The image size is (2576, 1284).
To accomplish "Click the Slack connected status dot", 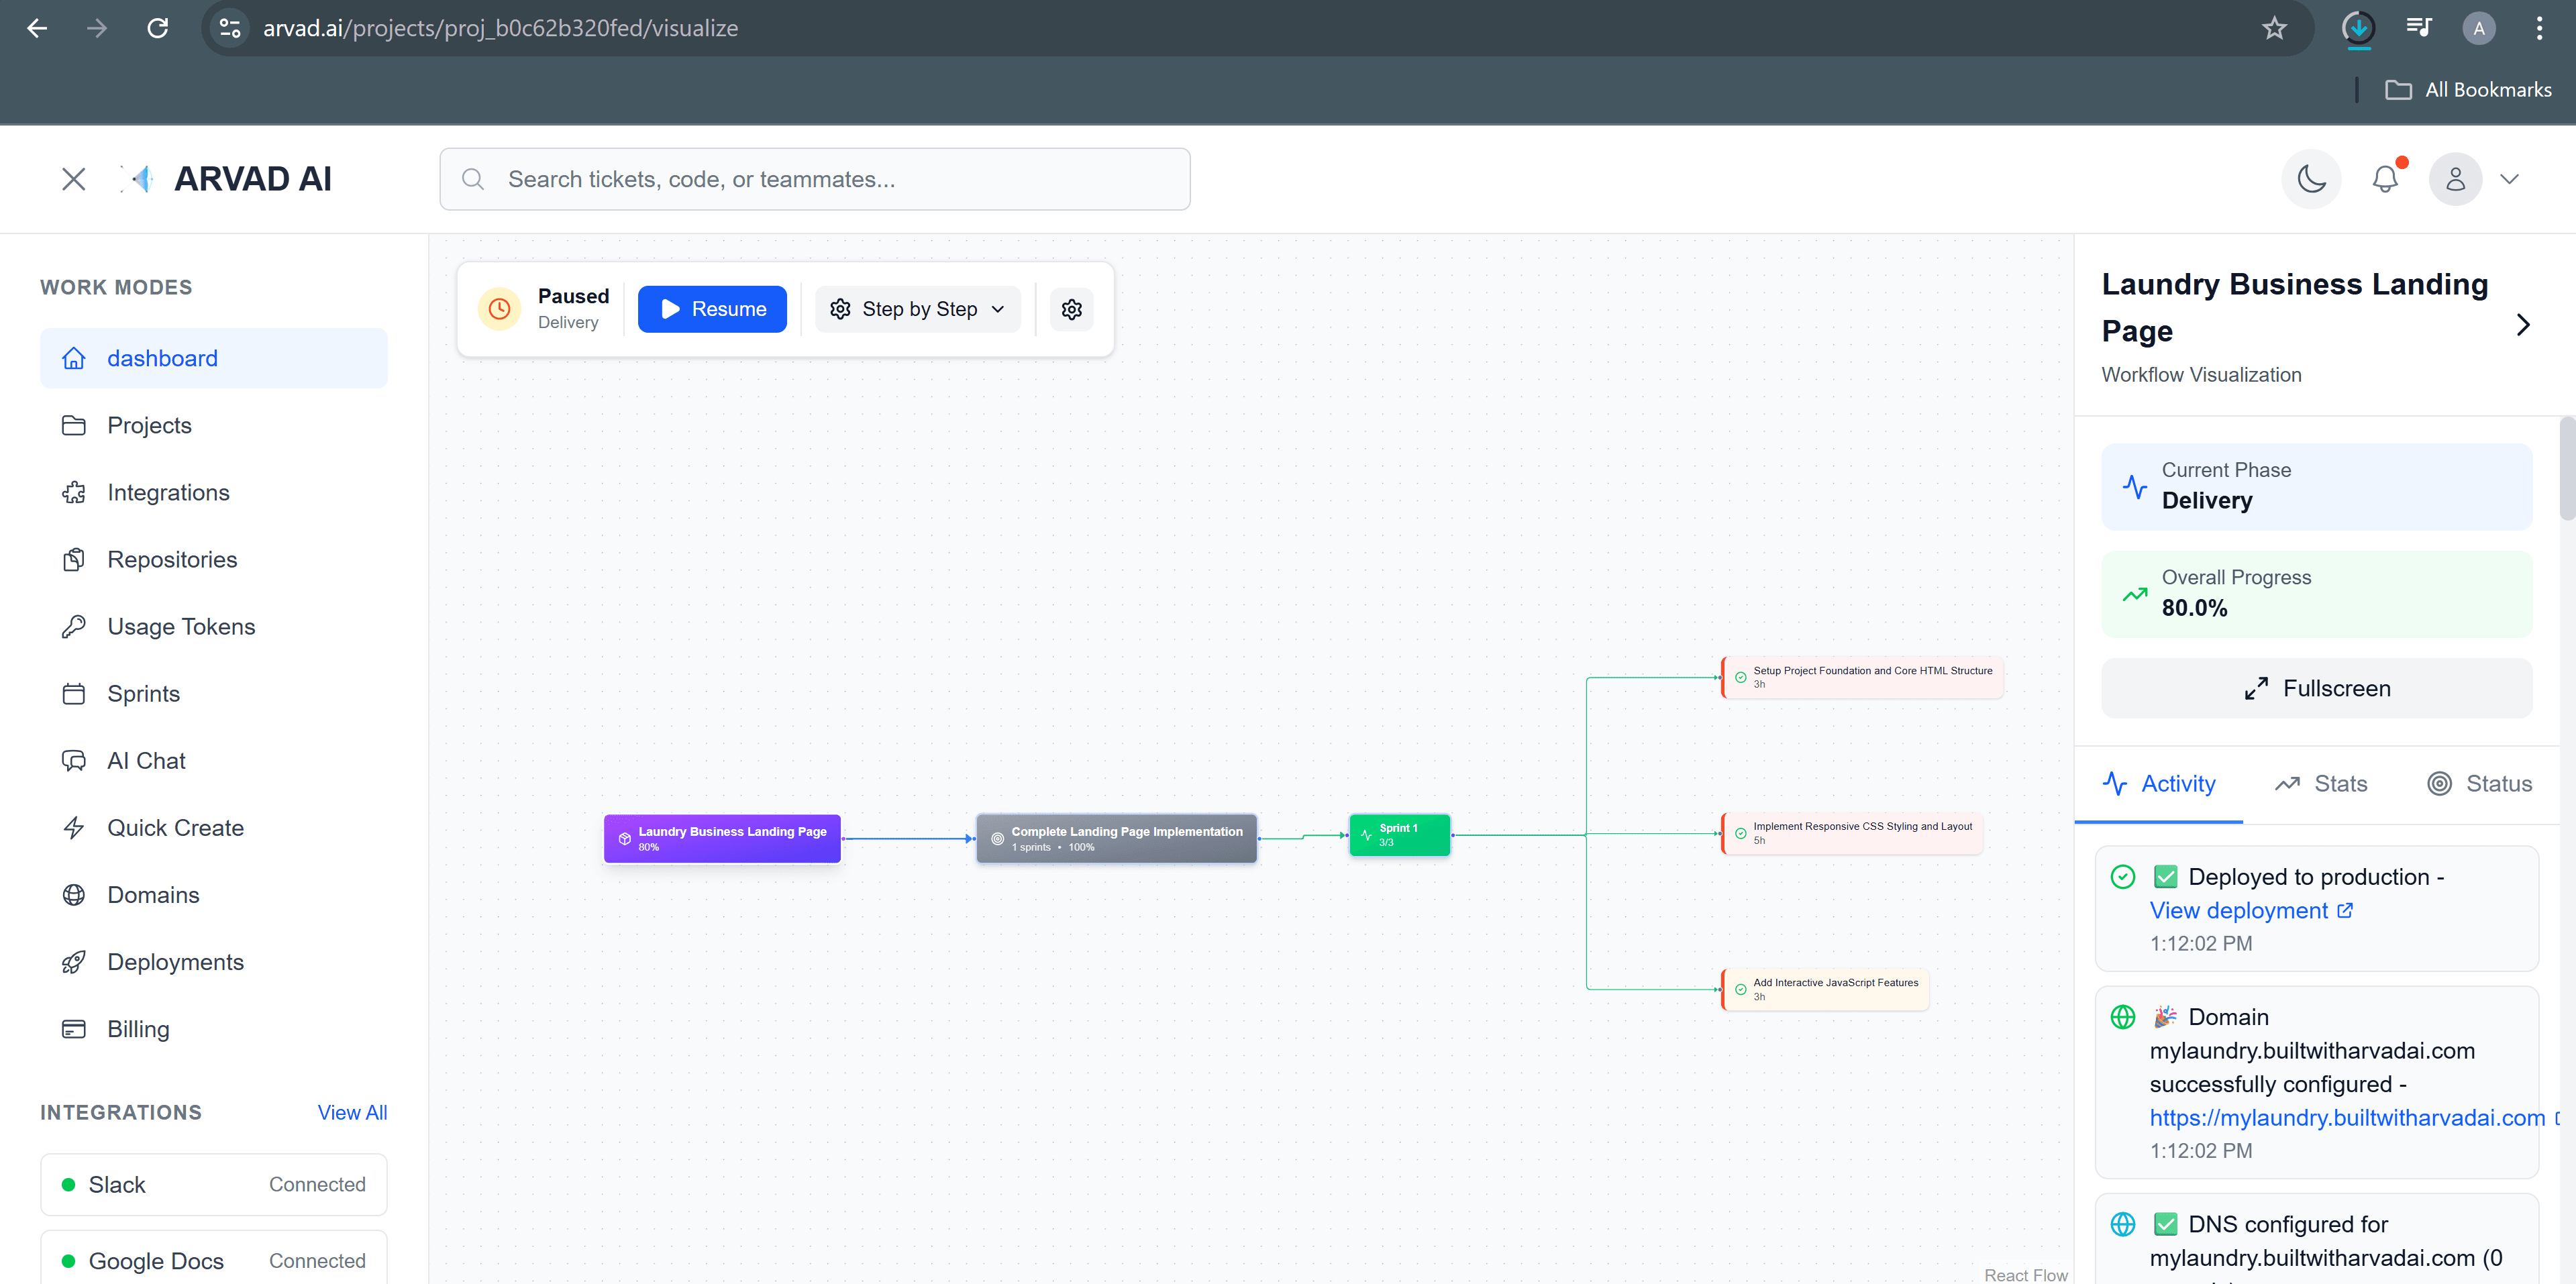I will [x=68, y=1184].
